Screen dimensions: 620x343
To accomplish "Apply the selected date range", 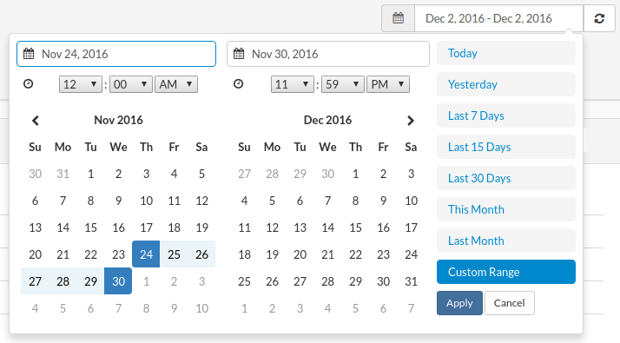I will tap(459, 303).
